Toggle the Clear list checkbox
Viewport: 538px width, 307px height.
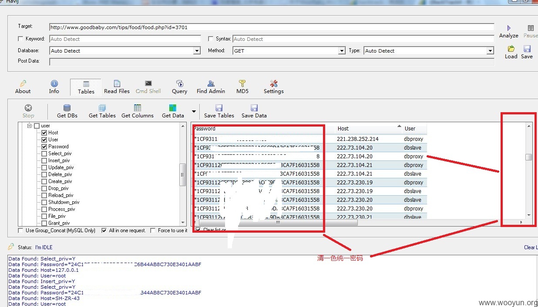pyautogui.click(x=198, y=230)
